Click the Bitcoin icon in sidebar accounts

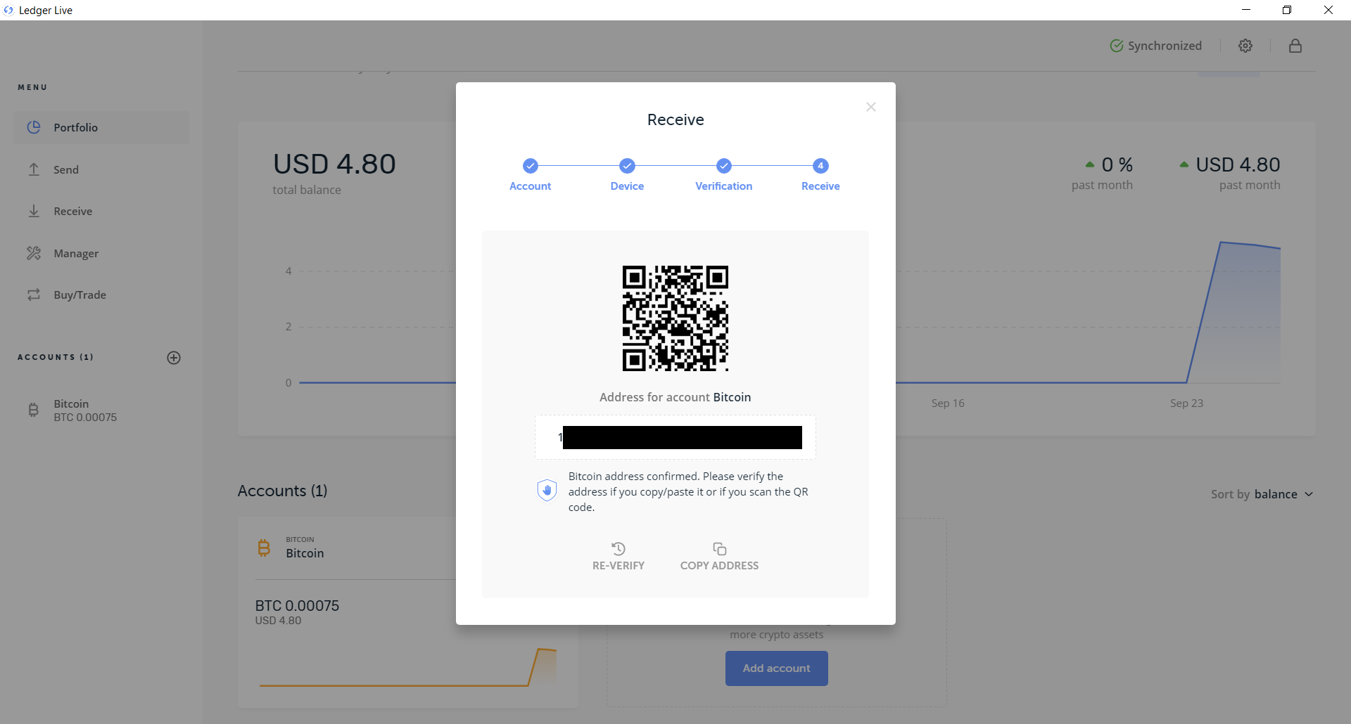coord(33,410)
